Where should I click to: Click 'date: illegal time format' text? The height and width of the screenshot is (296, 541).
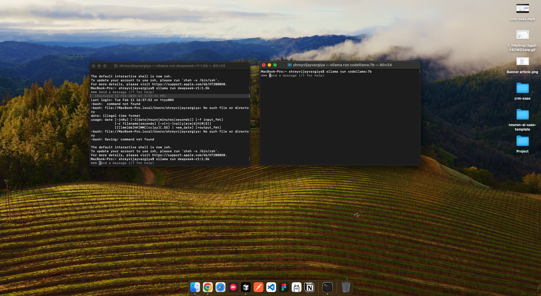[116, 116]
